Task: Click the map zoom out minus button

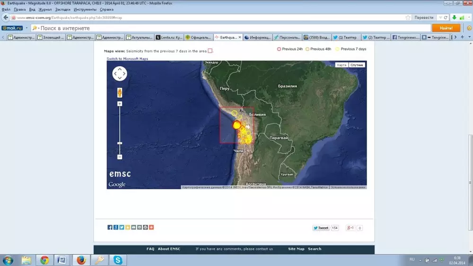Action: (120, 157)
